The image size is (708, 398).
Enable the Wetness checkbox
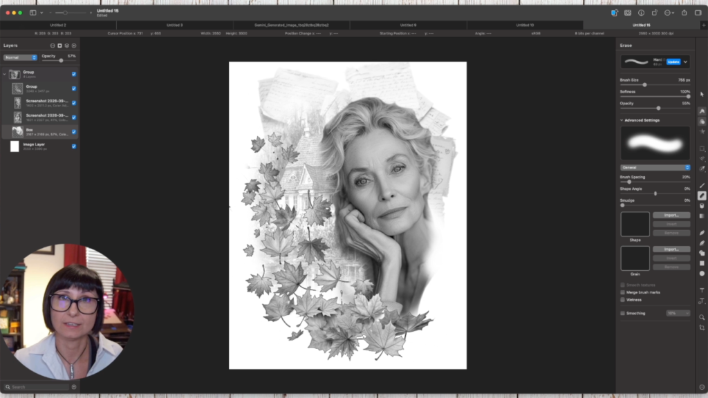(x=623, y=300)
